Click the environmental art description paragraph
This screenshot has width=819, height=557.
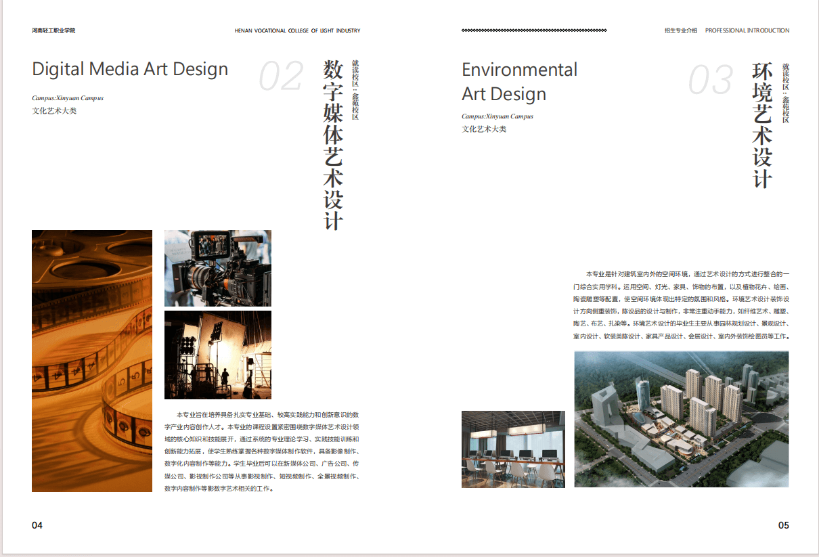[x=680, y=305]
